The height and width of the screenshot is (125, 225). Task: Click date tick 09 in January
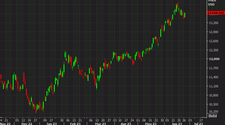45,120
